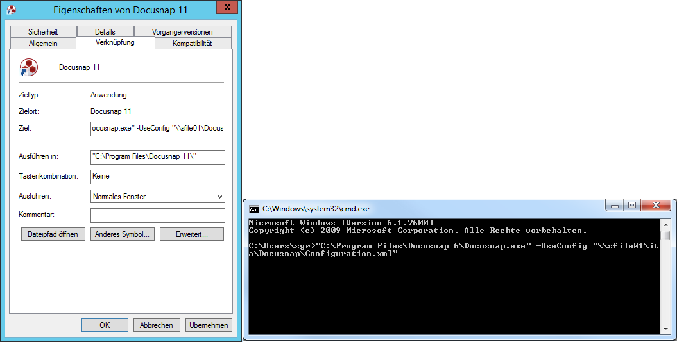Screen dimensions: 677x342
Task: Minimize the cmd.exe window
Action: tap(614, 206)
